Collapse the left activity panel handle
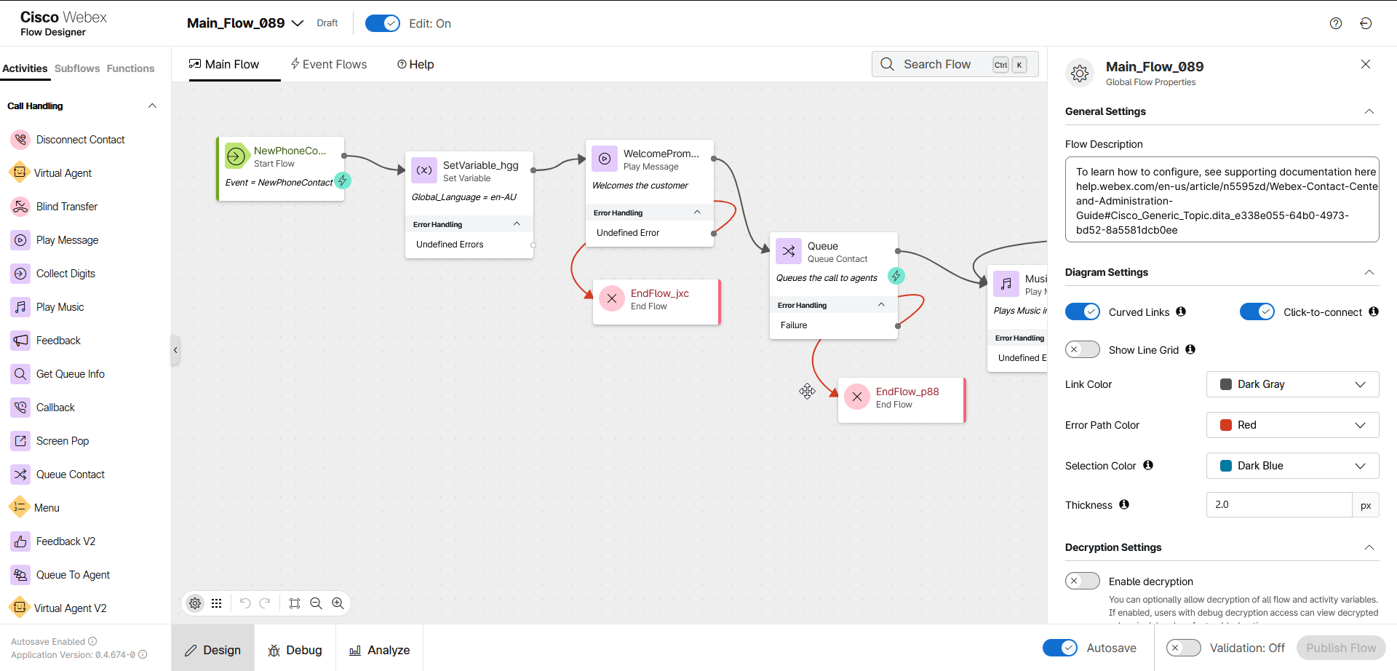1397x671 pixels. click(x=175, y=350)
